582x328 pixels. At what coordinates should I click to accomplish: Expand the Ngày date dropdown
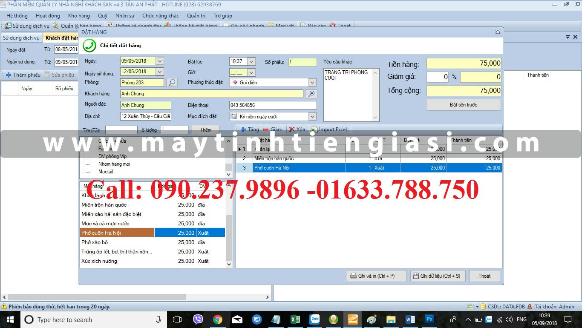pos(160,61)
